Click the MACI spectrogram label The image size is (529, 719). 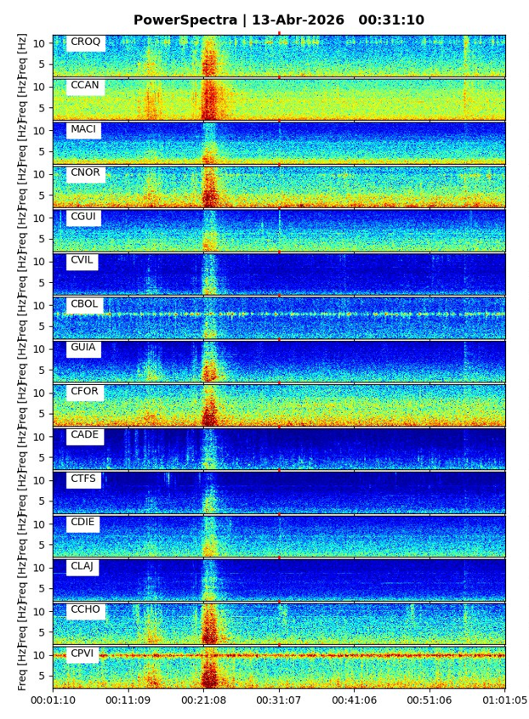(x=83, y=130)
